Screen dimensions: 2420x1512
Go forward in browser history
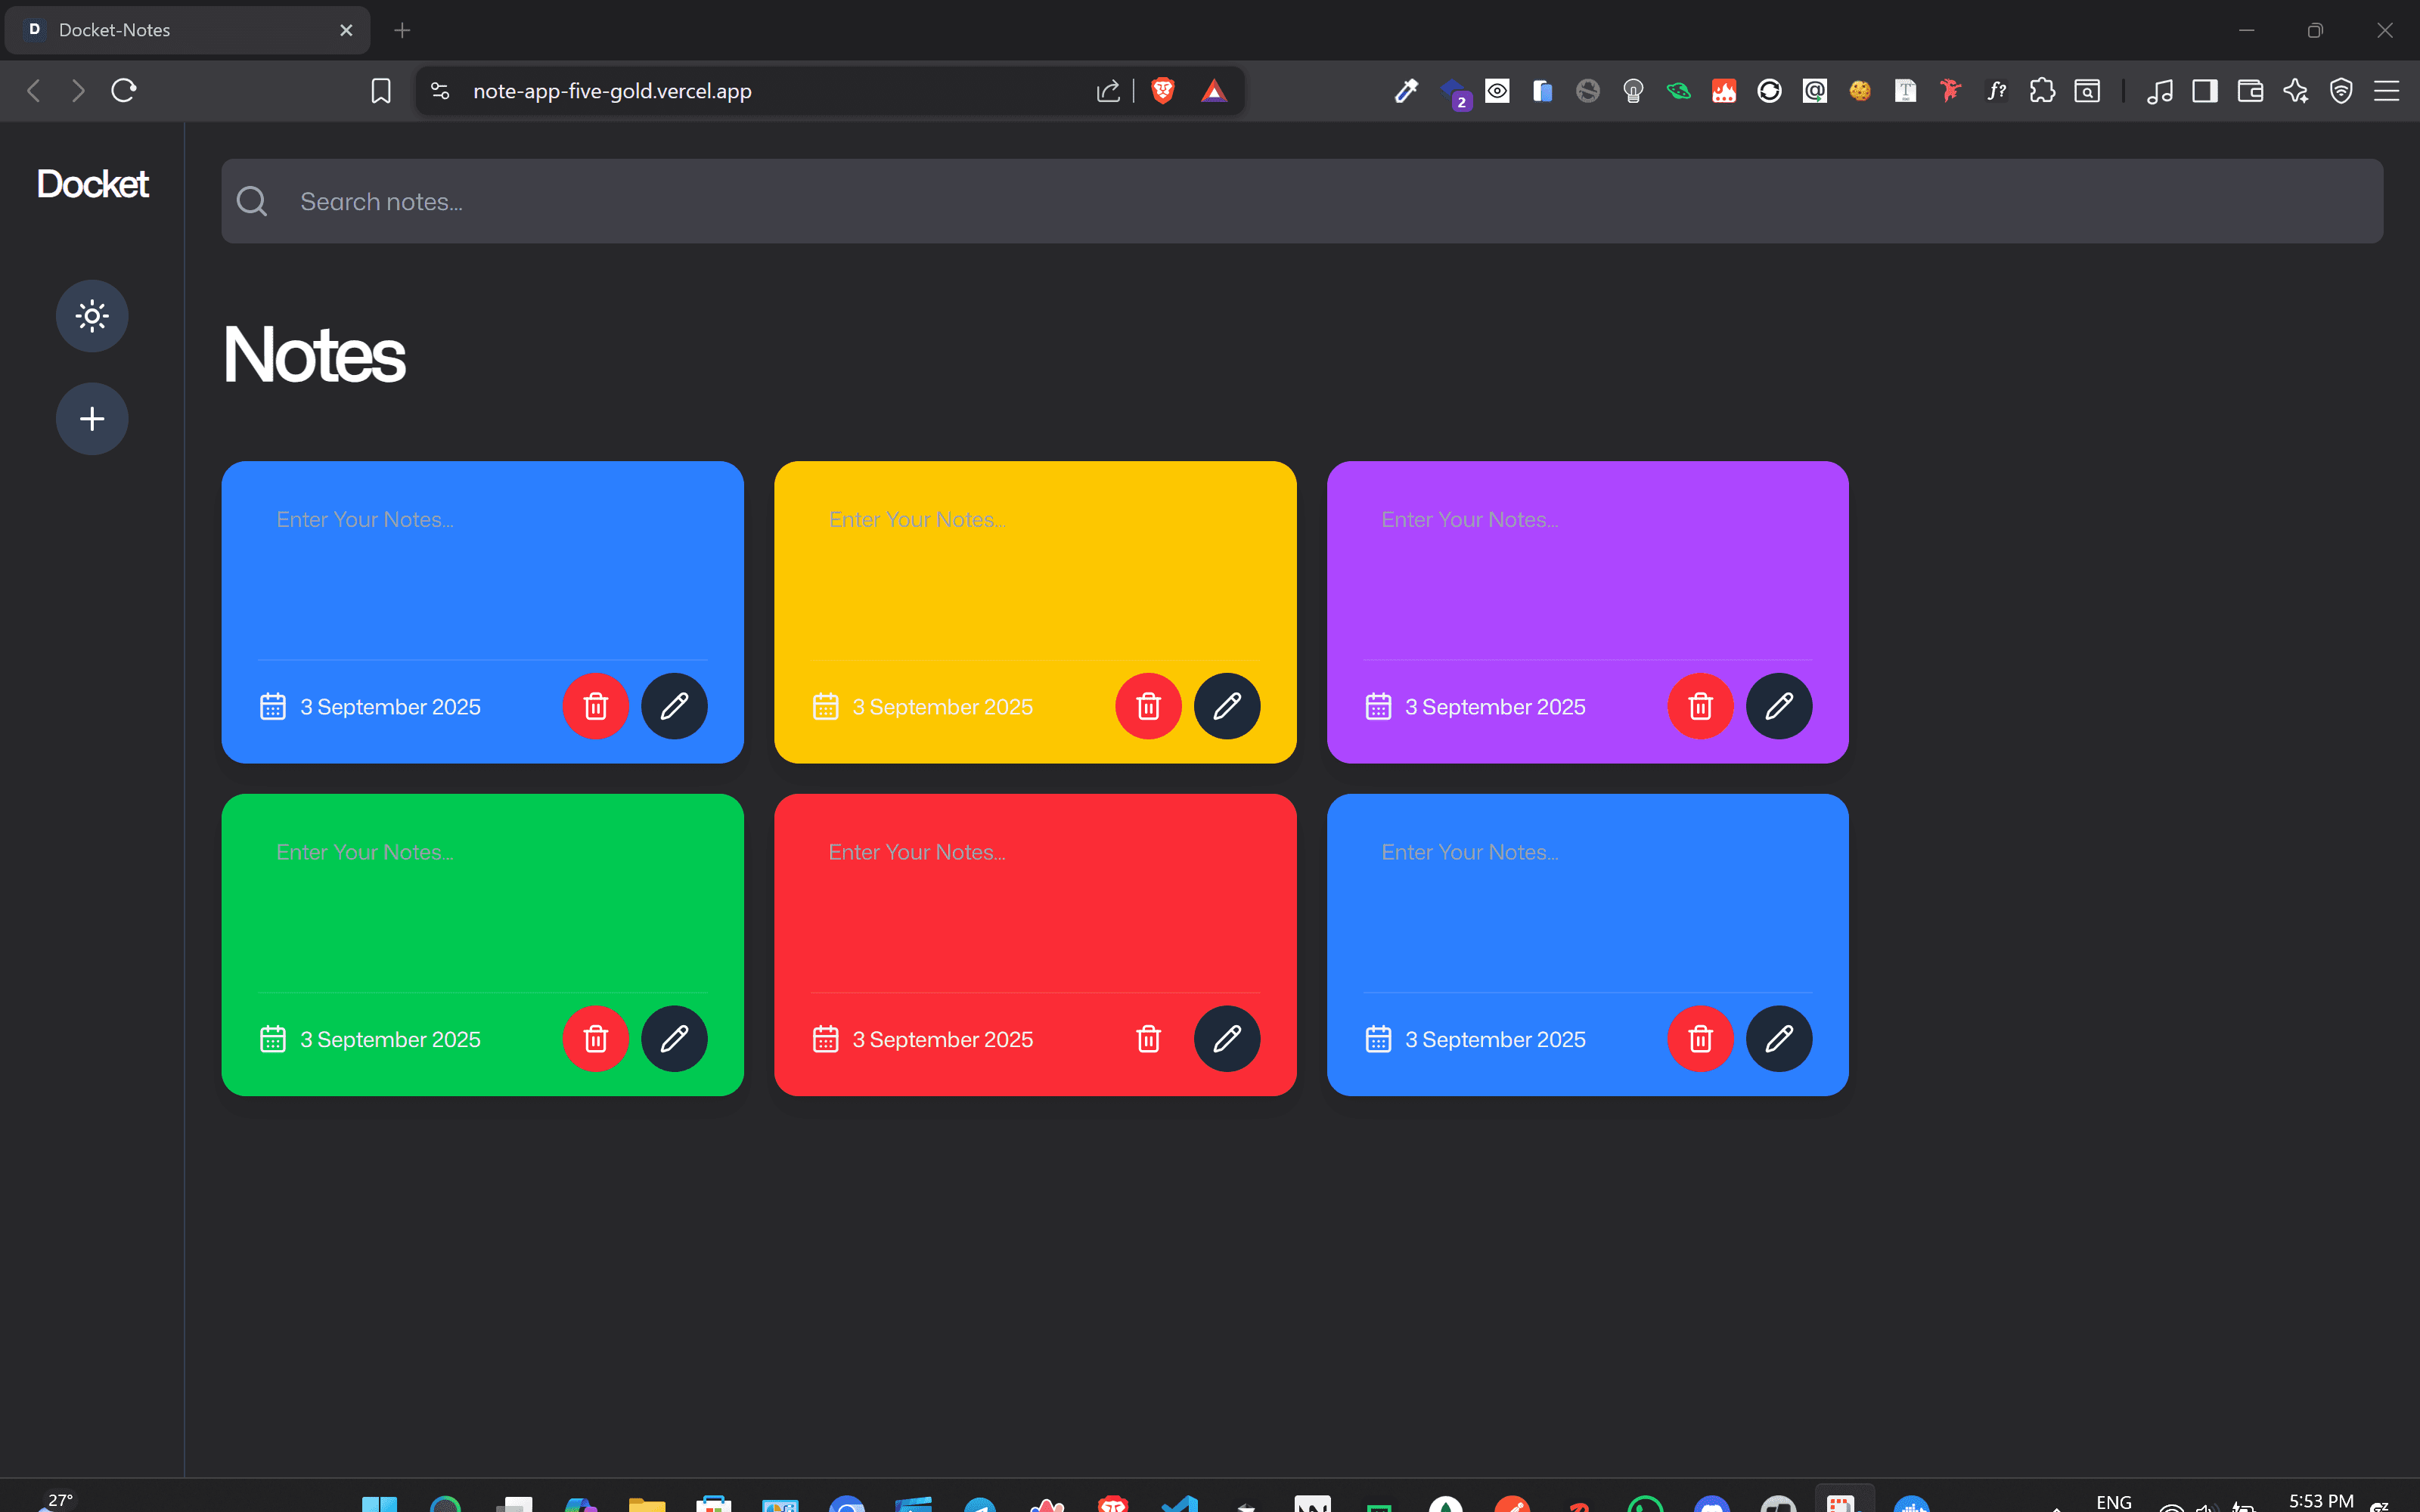(x=78, y=91)
